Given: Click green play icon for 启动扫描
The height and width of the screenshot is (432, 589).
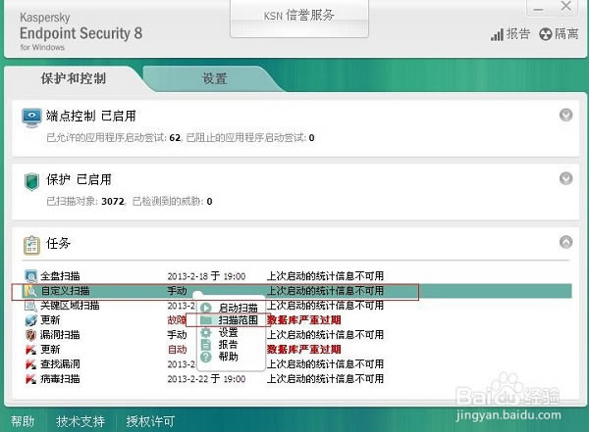Looking at the screenshot, I should click(x=206, y=308).
